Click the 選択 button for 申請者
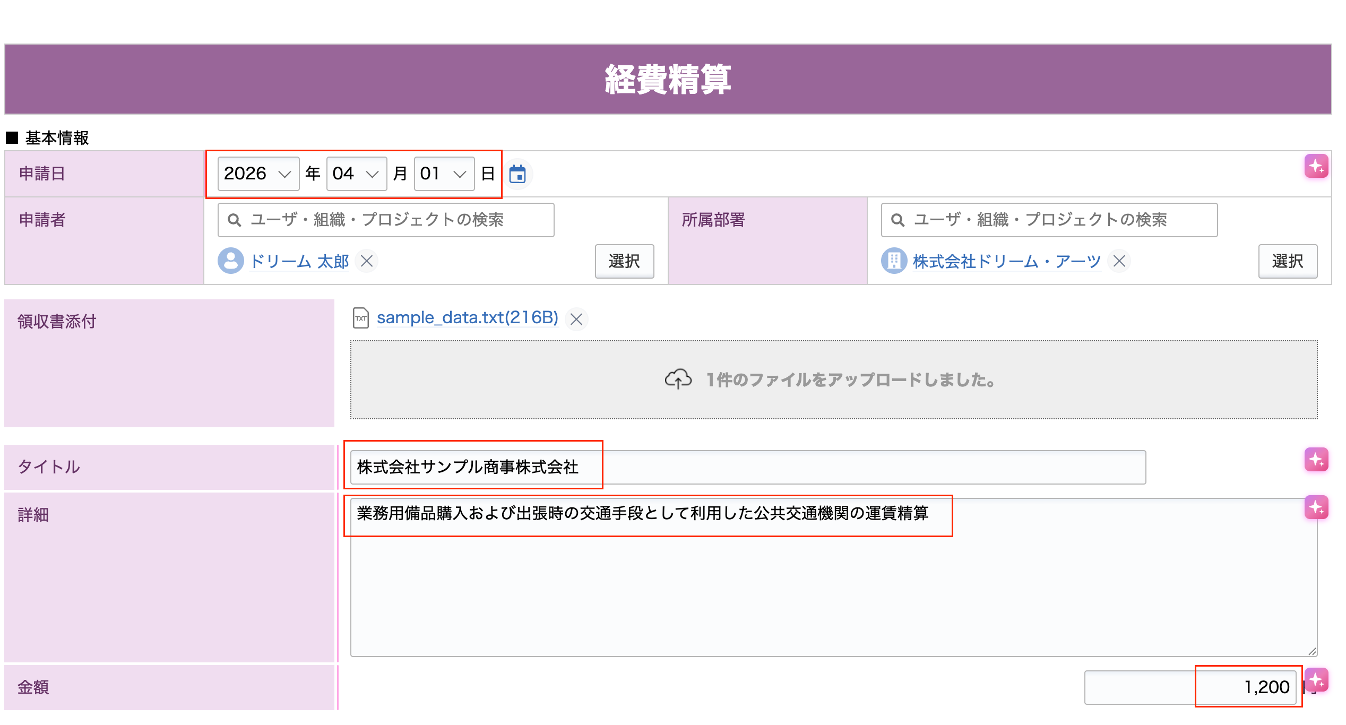This screenshot has width=1346, height=725. click(x=624, y=261)
